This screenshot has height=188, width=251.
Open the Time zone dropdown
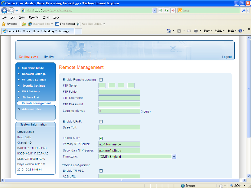coord(137,157)
